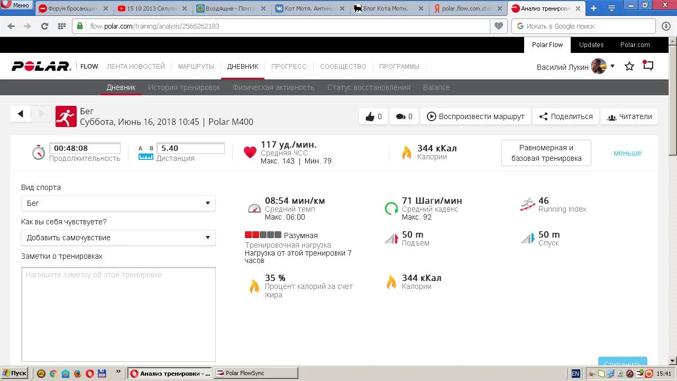This screenshot has height=381, width=677.
Task: Click the thumbs-up like button
Action: [x=373, y=116]
